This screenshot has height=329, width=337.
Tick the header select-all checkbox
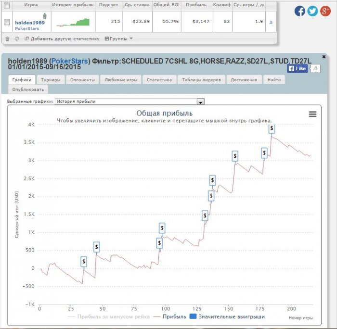[x=7, y=5]
